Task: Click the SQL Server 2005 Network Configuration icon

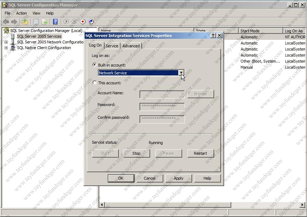Action: 13,42
